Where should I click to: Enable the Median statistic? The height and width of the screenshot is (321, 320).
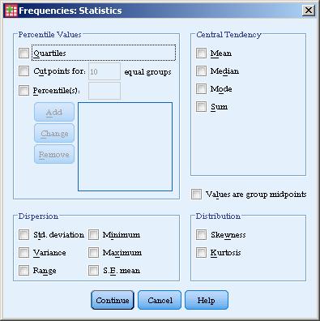click(201, 71)
